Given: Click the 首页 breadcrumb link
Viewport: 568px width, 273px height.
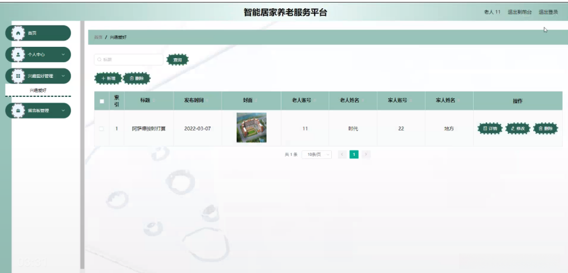Looking at the screenshot, I should click(98, 37).
